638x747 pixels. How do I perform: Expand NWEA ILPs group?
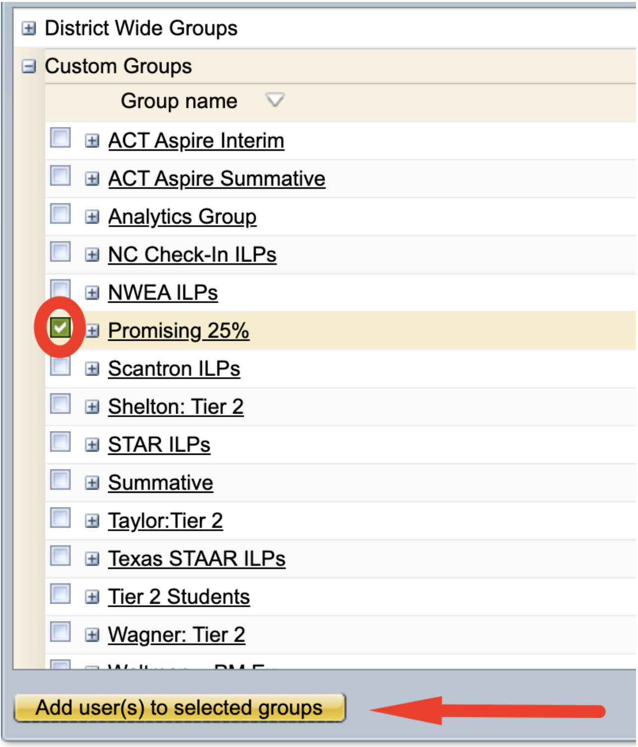[92, 293]
